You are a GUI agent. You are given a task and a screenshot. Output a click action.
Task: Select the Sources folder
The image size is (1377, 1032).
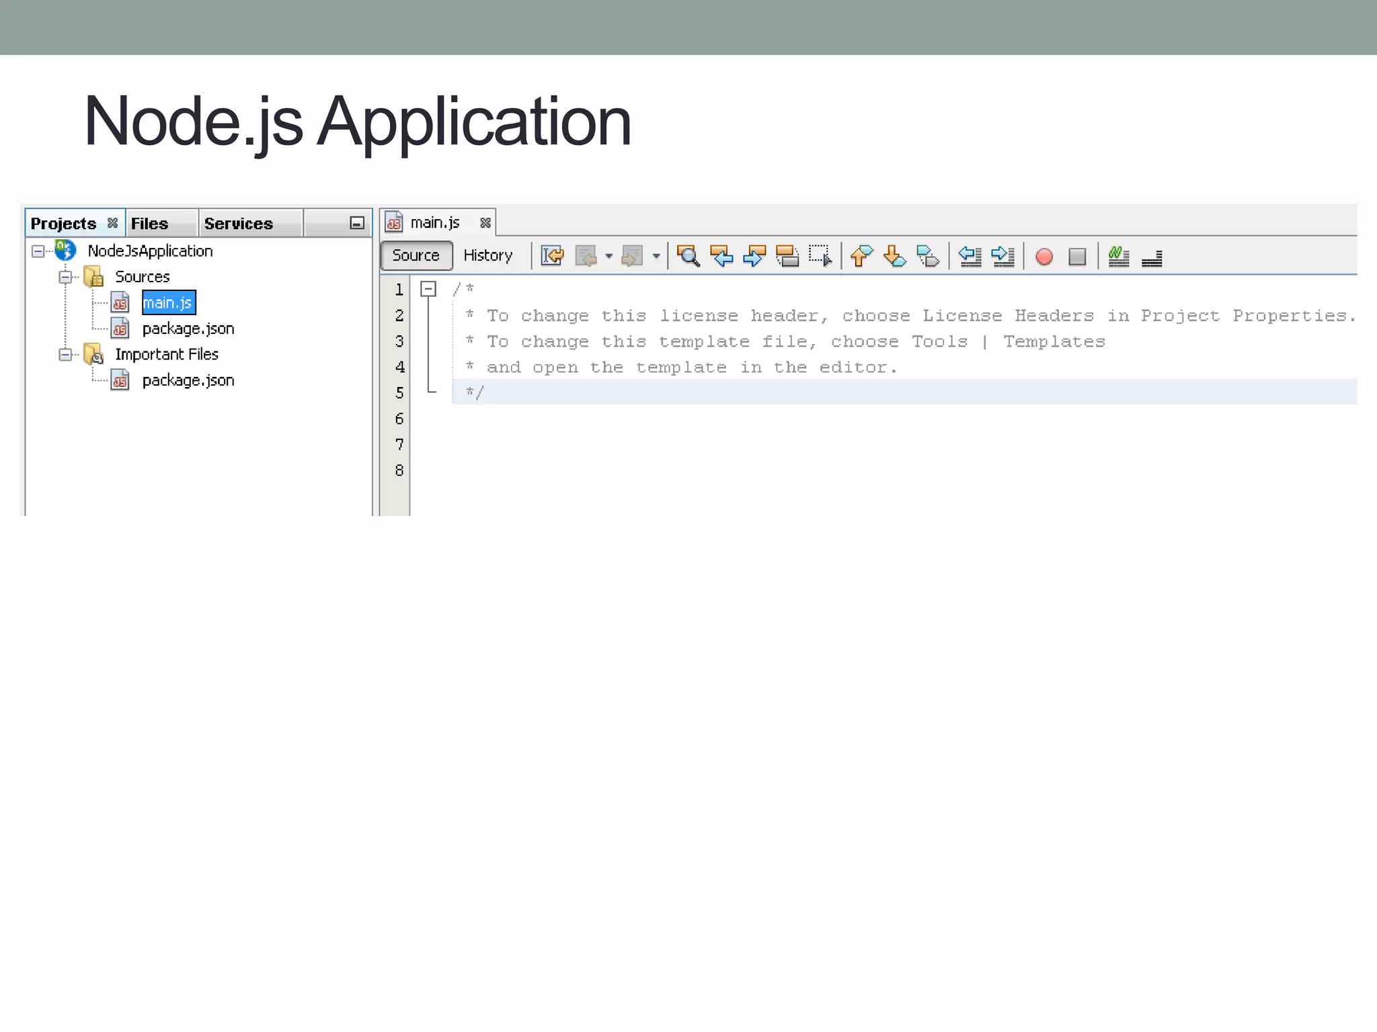143,277
